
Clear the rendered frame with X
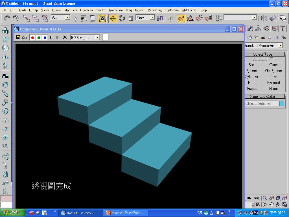click(x=65, y=38)
